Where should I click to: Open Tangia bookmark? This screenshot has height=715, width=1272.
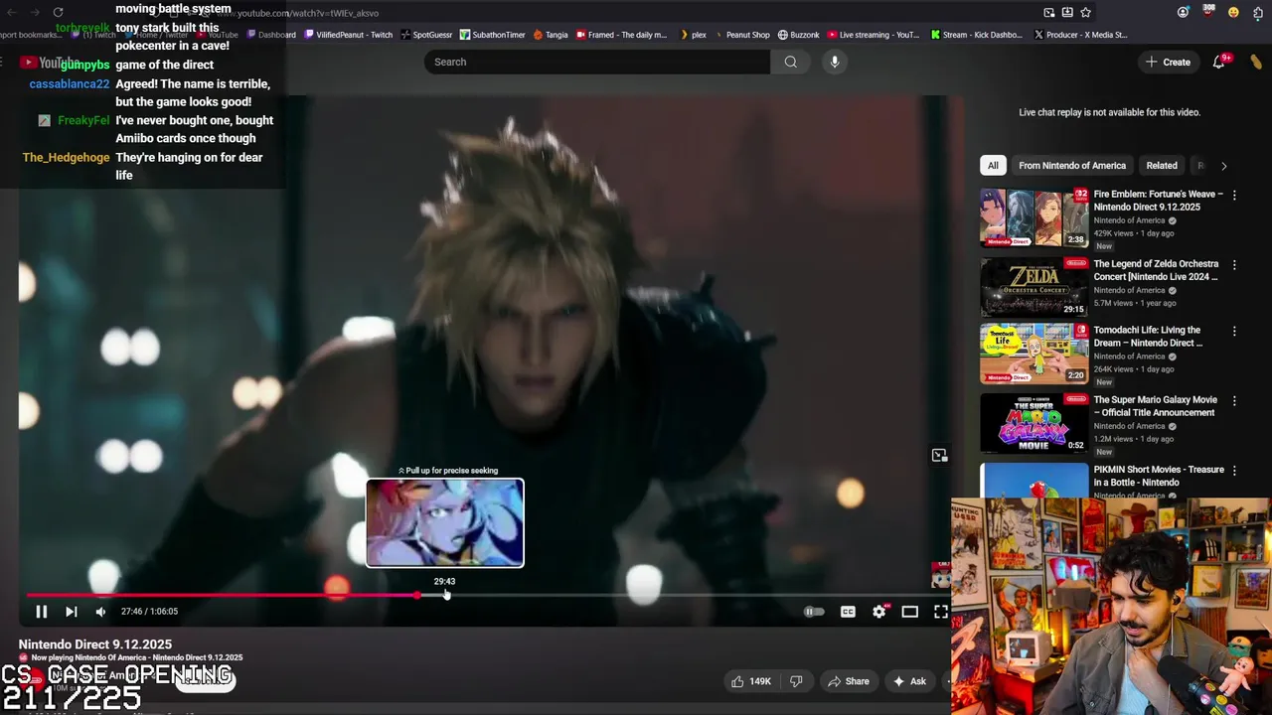click(x=551, y=35)
